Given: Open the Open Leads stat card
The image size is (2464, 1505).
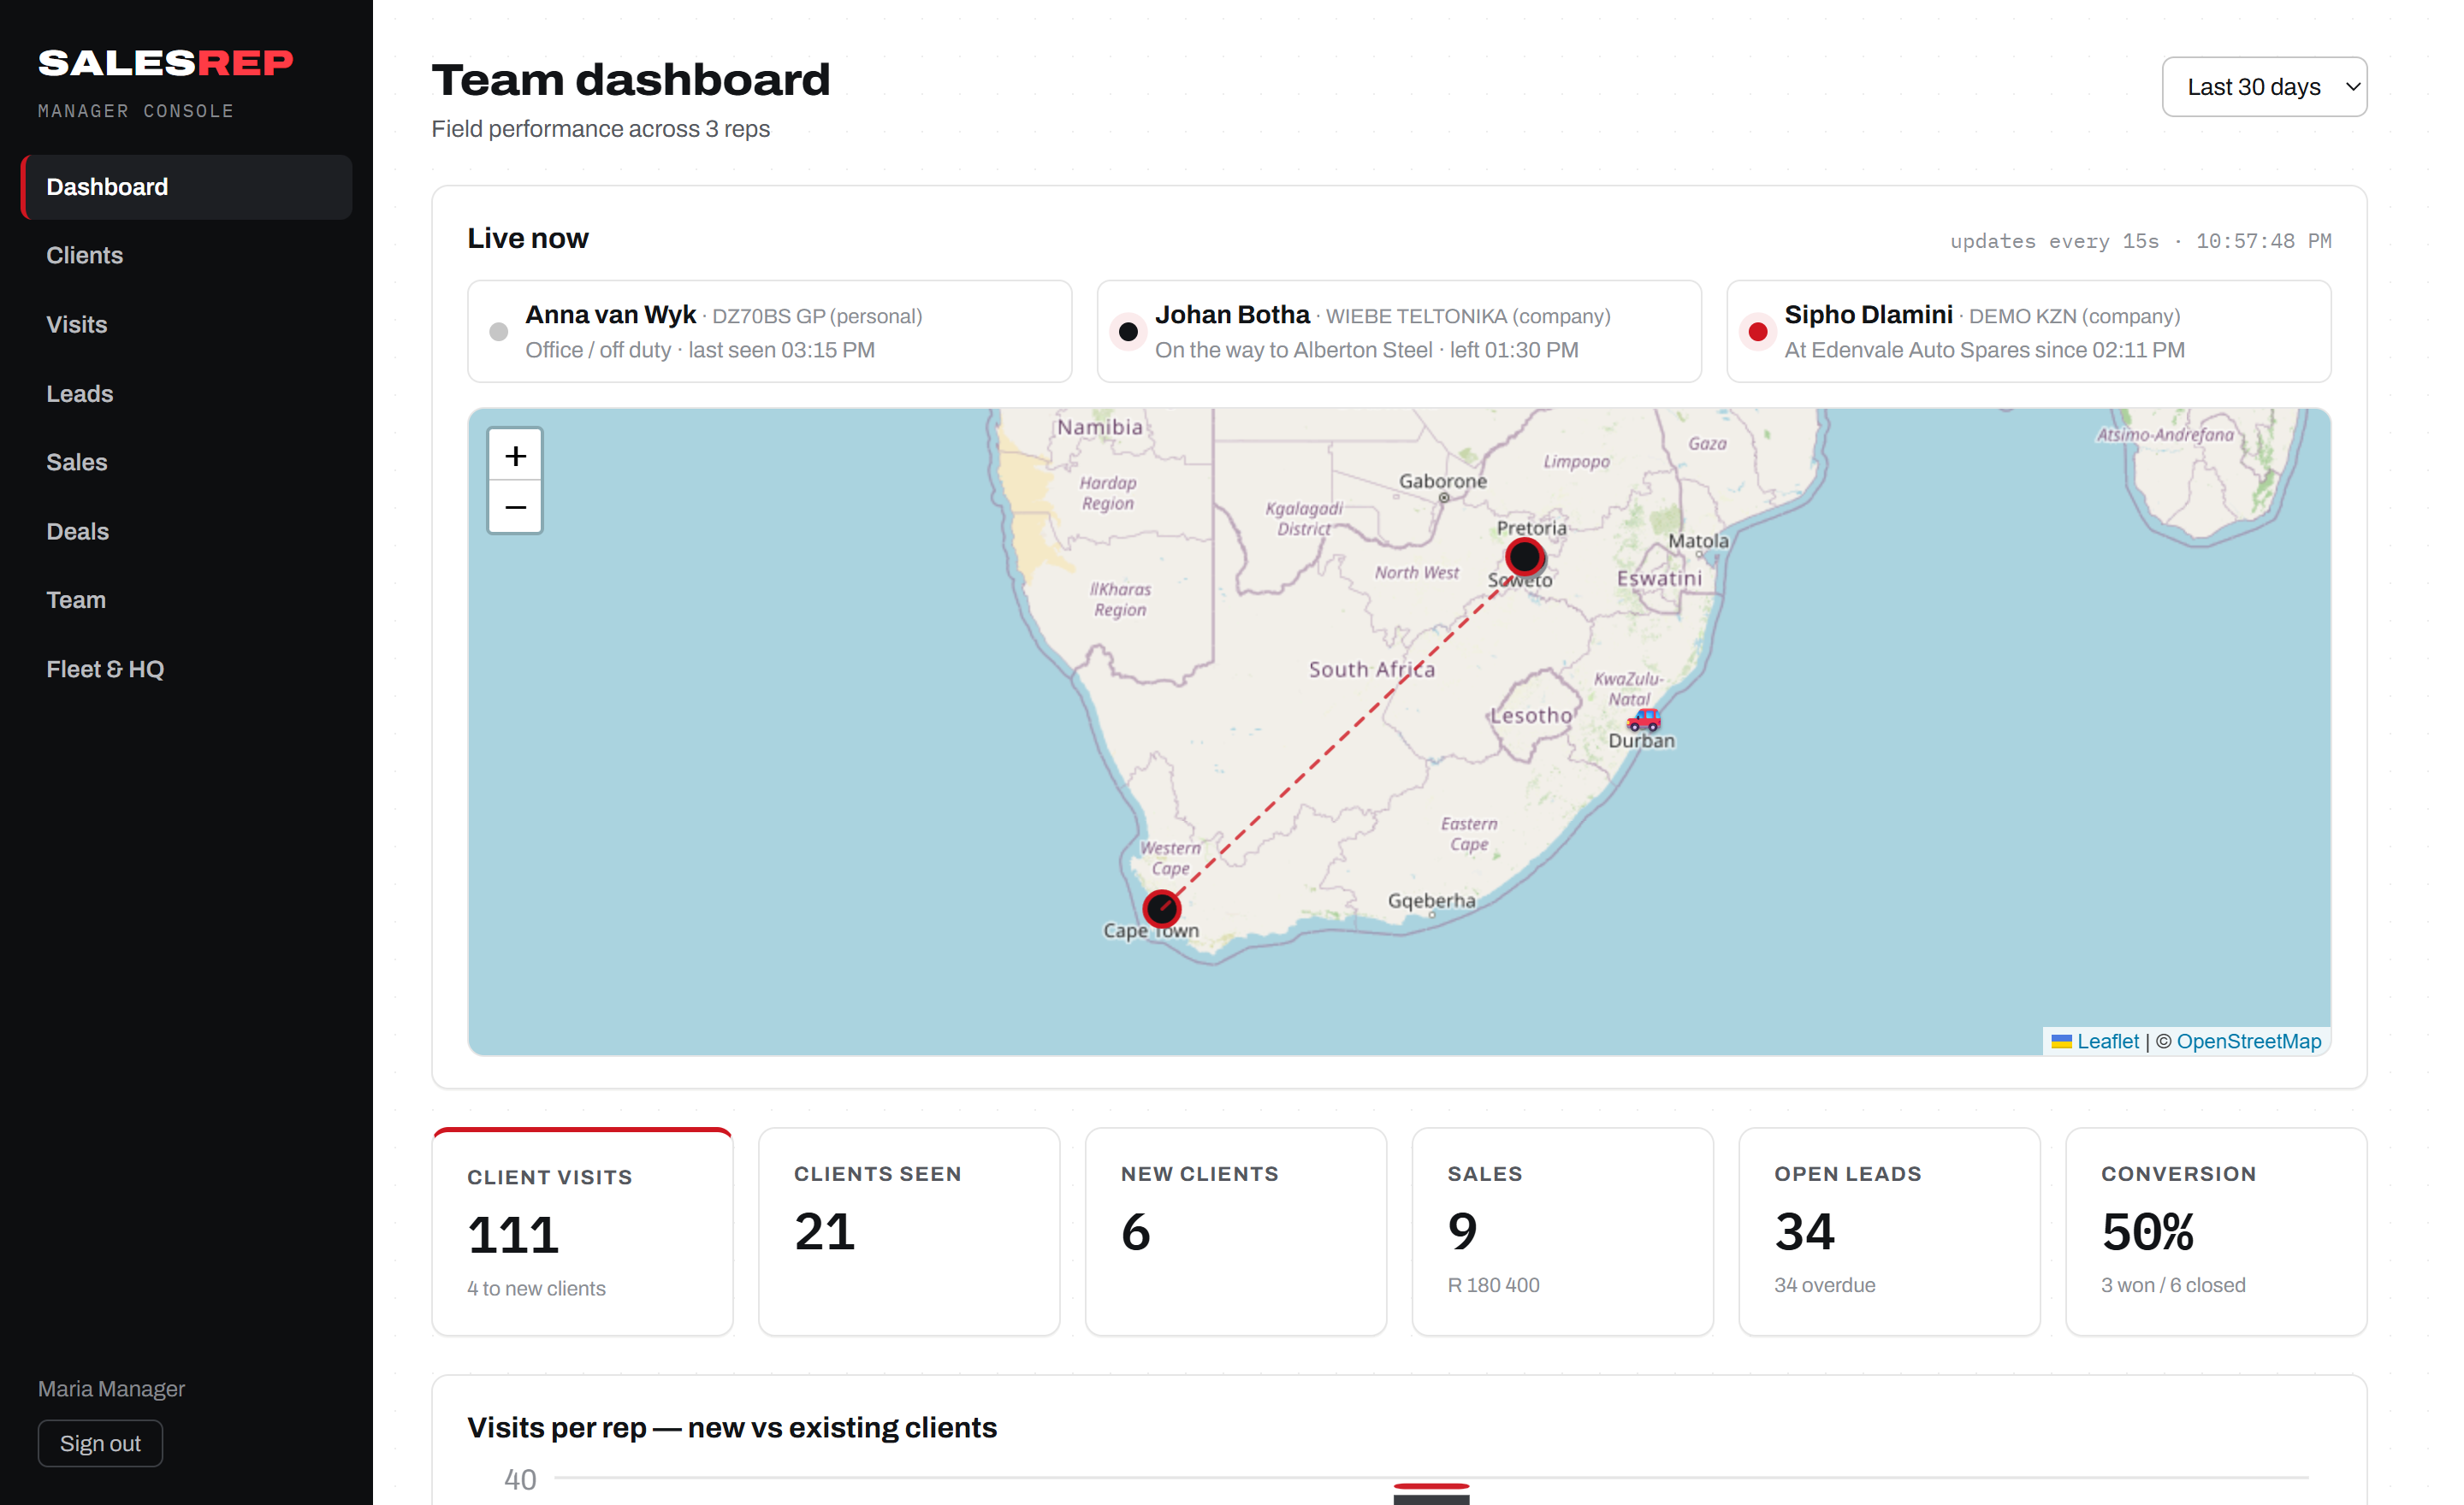Looking at the screenshot, I should pyautogui.click(x=1889, y=1232).
